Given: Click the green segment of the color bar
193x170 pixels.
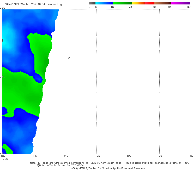Looking at the screenshot, I should point(122,3).
